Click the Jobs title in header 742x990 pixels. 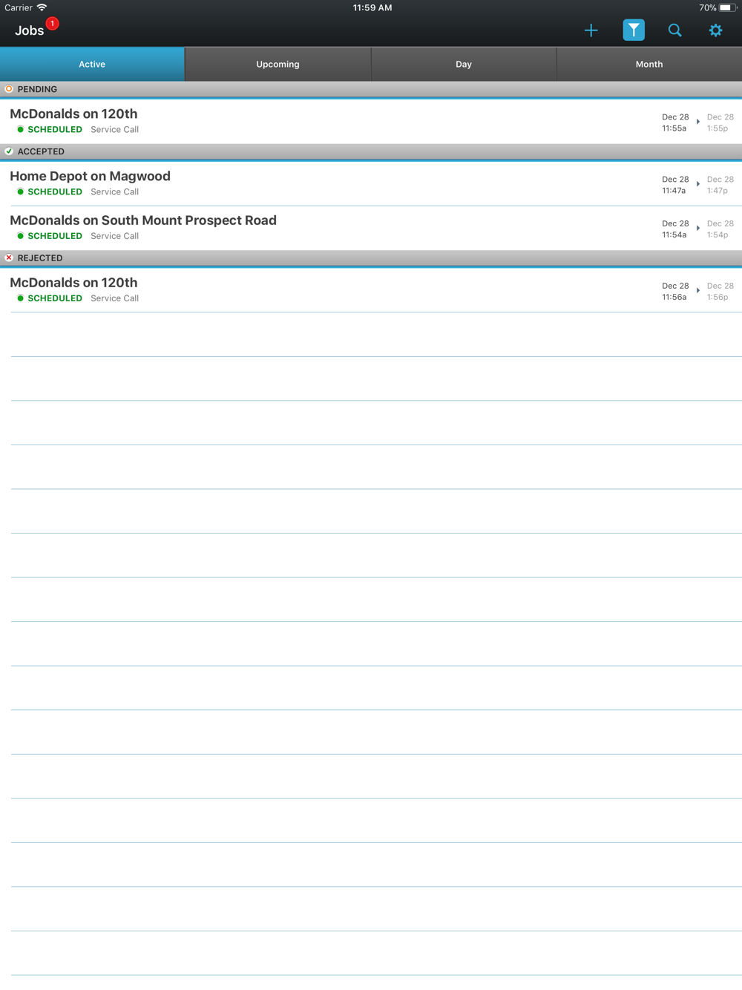29,31
